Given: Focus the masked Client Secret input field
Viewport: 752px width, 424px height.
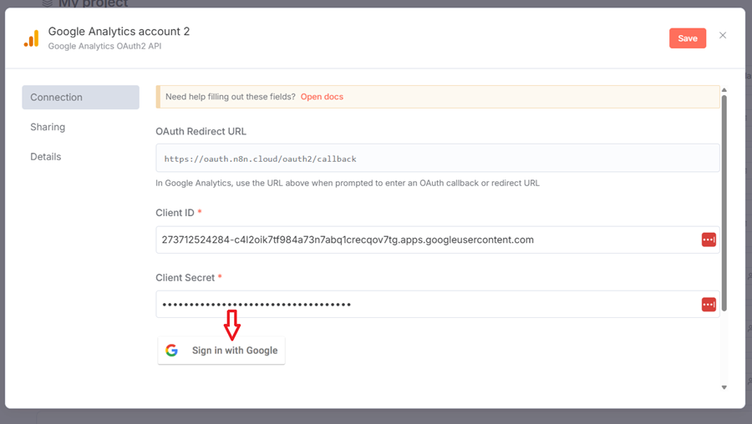Looking at the screenshot, I should tap(426, 305).
